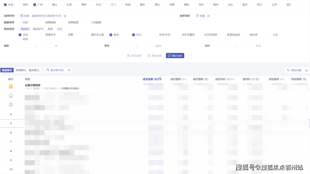
Task: Uncheck the 办公 property type checkbox
Action: pos(134,35)
